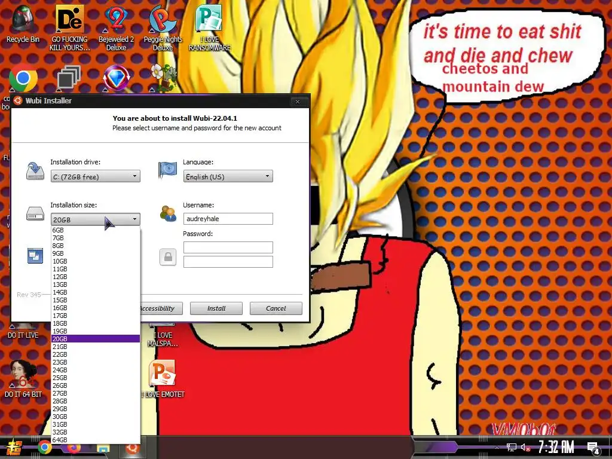Close the Wubi Installer window
Image resolution: width=612 pixels, height=459 pixels.
point(298,102)
